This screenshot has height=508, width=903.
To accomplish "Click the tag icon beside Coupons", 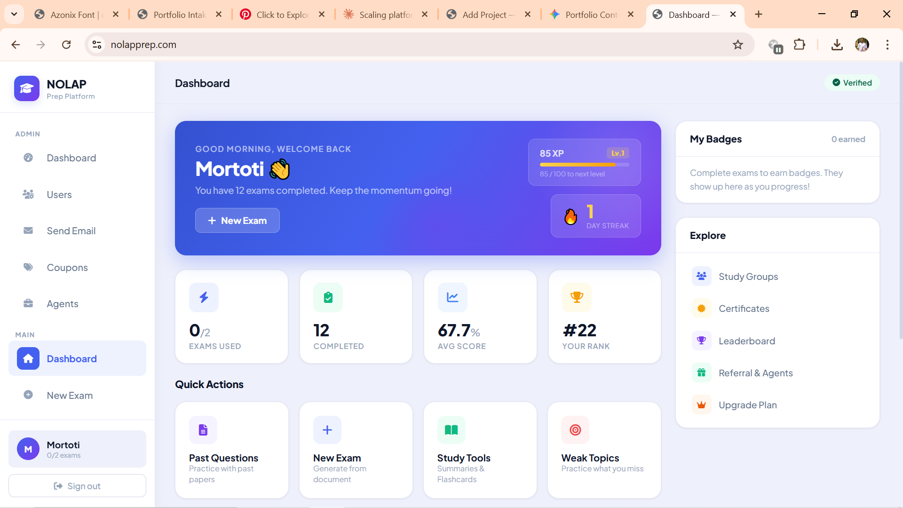I will point(28,267).
